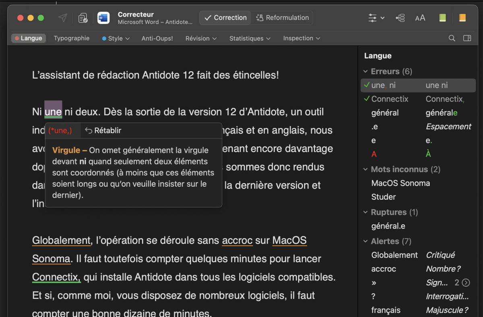
Task: Select the 'A → À' error row
Action: click(418, 154)
